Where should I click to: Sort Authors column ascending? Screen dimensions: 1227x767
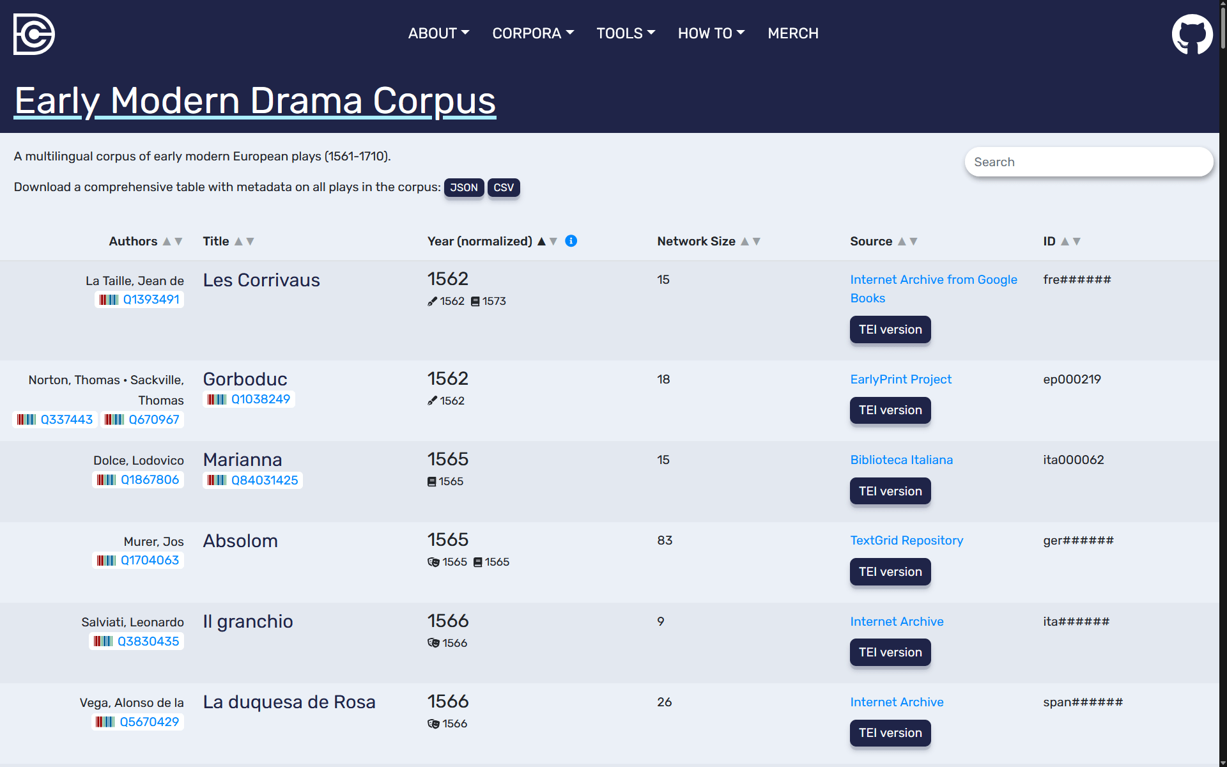tap(167, 242)
